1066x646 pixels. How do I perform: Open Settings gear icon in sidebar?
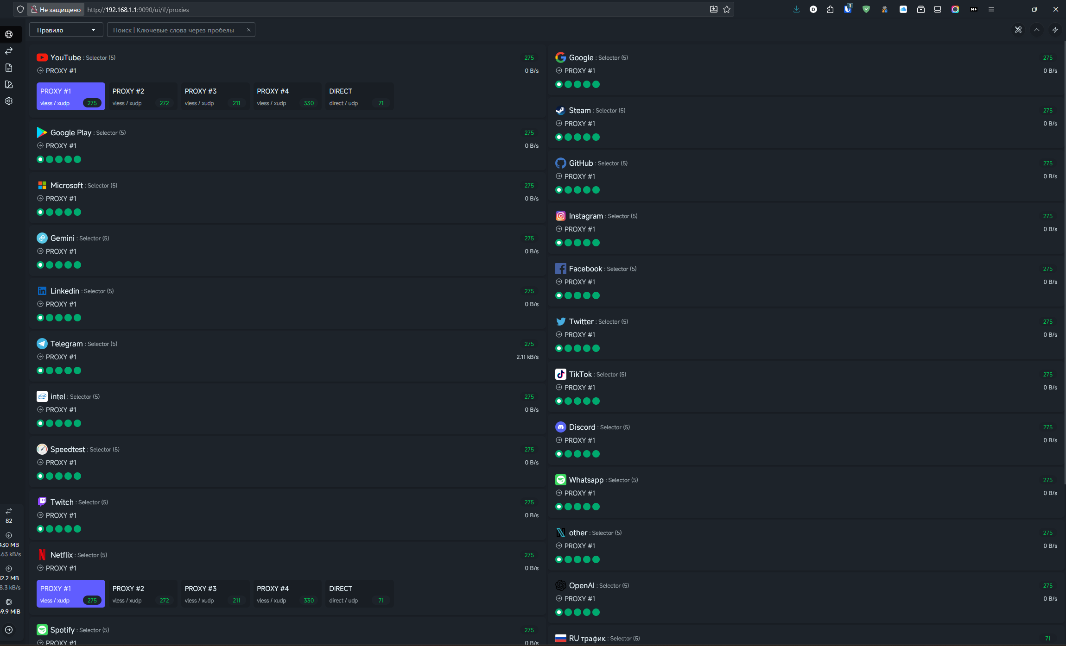9,101
